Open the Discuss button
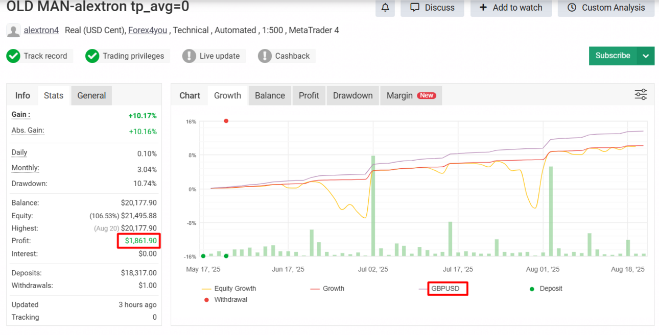This screenshot has width=659, height=335. tap(432, 8)
